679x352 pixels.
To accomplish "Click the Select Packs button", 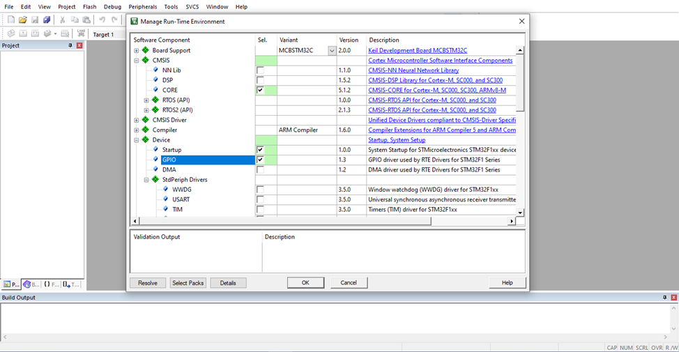I will point(188,283).
